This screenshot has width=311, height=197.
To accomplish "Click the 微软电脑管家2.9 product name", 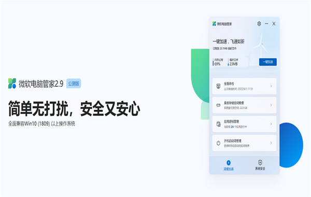I will (x=41, y=84).
